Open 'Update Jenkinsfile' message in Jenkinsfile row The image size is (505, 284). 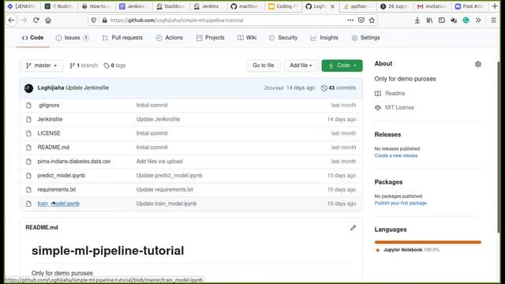pyautogui.click(x=158, y=119)
